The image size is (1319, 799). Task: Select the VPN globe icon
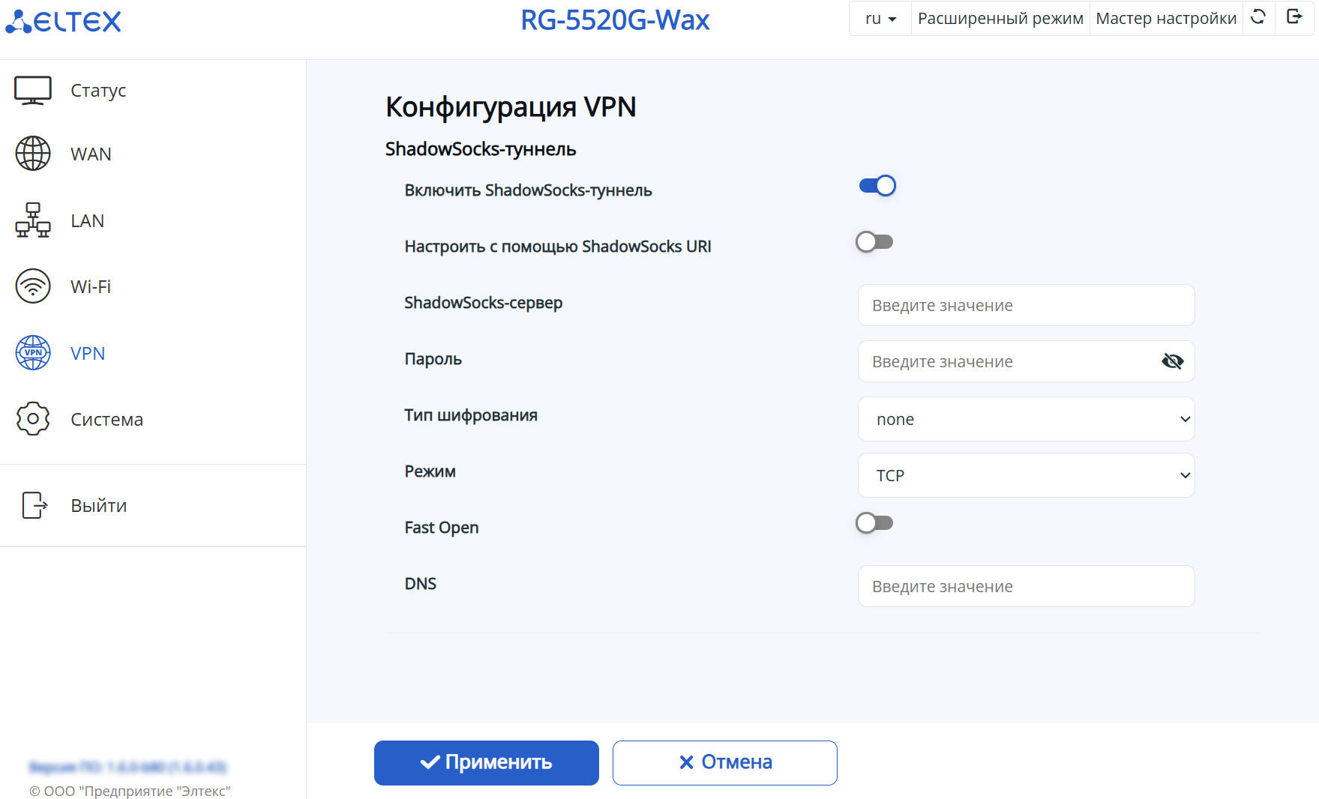tap(33, 353)
